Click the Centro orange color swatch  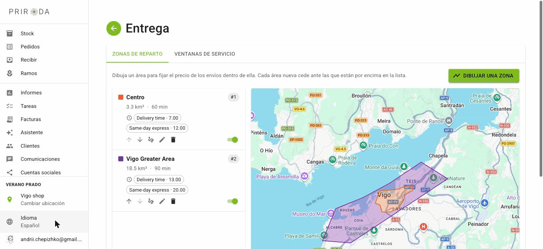pyautogui.click(x=121, y=97)
